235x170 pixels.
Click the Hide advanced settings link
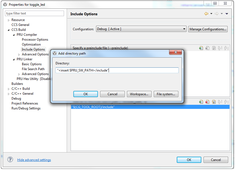pyautogui.click(x=34, y=160)
